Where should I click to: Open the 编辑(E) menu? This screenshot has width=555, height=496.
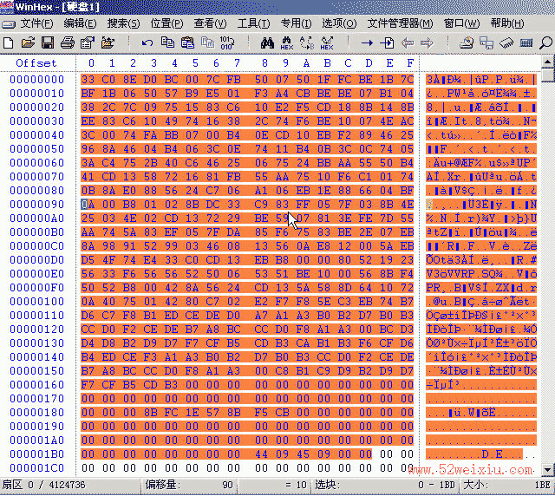point(80,23)
